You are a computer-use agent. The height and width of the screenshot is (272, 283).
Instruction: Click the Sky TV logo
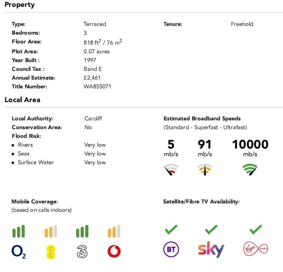pyautogui.click(x=211, y=250)
